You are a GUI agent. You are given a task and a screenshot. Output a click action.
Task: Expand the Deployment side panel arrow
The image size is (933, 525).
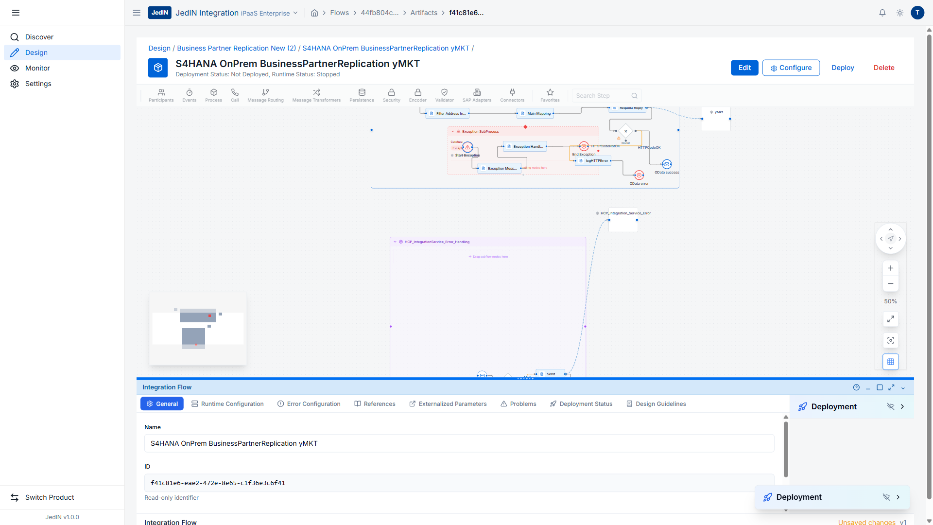[902, 407]
